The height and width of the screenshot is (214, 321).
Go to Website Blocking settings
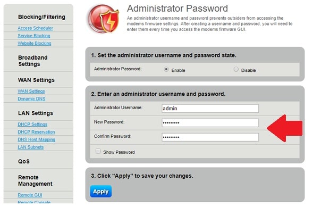pos(35,43)
